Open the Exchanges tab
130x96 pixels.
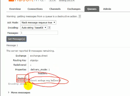pyautogui.click(x=74, y=9)
